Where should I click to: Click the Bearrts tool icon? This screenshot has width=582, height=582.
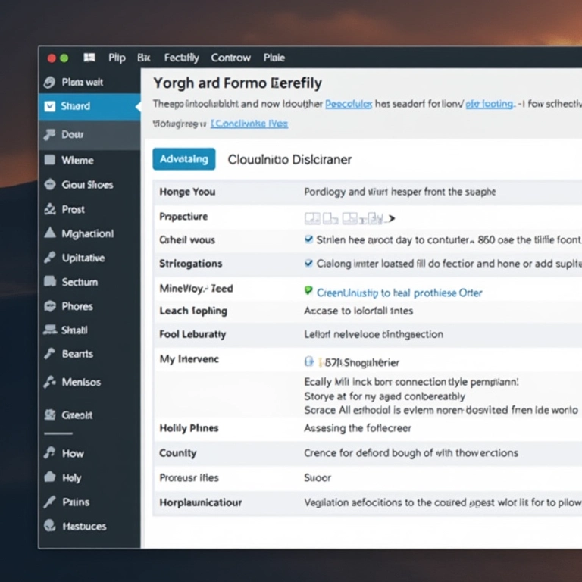tap(49, 353)
